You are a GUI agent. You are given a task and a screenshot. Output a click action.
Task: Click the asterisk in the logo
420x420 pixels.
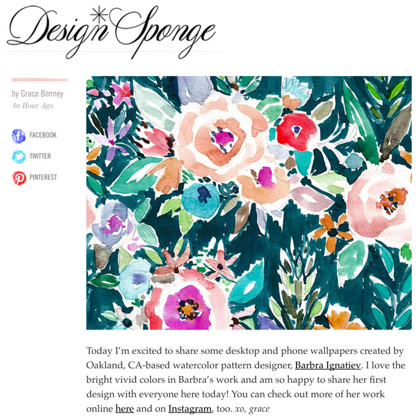99,14
